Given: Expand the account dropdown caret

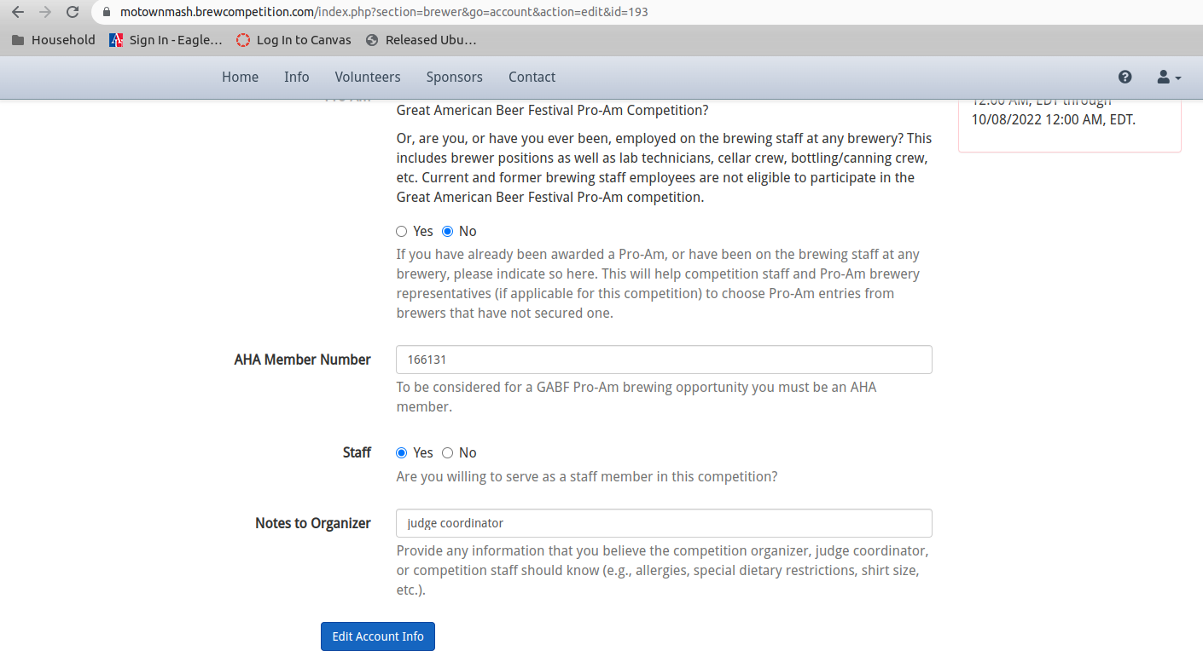Looking at the screenshot, I should [1177, 78].
